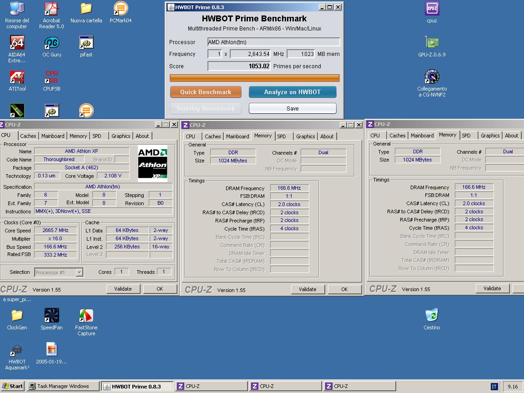
Task: Open the Start menu
Action: (x=13, y=386)
